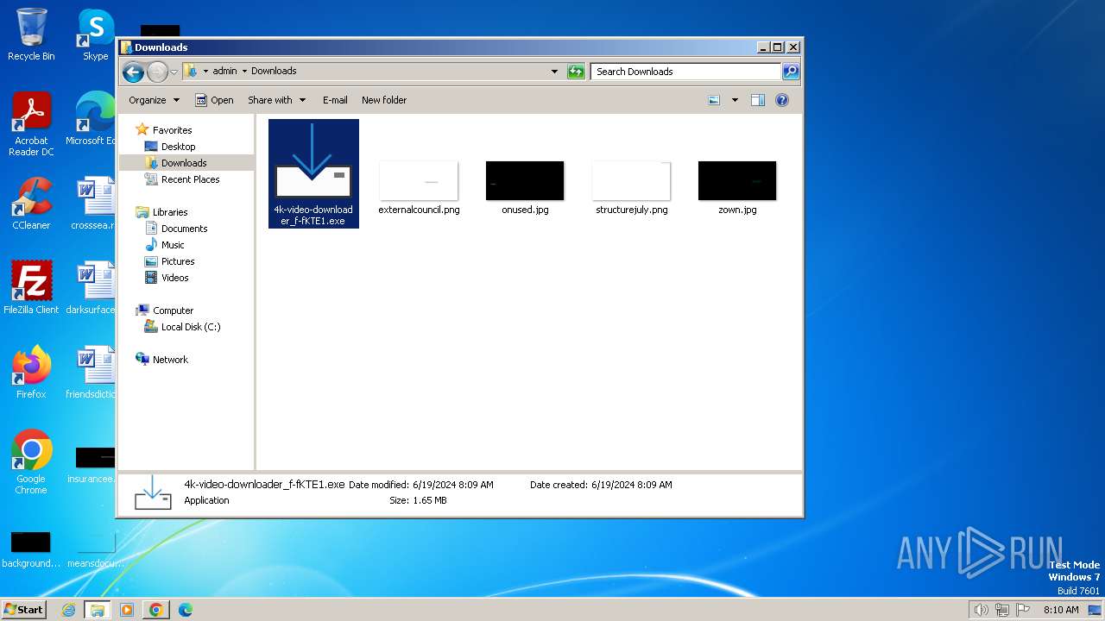Screen dimensions: 1105x621
Task: Select Google Chrome desktop icon
Action: coord(31,463)
